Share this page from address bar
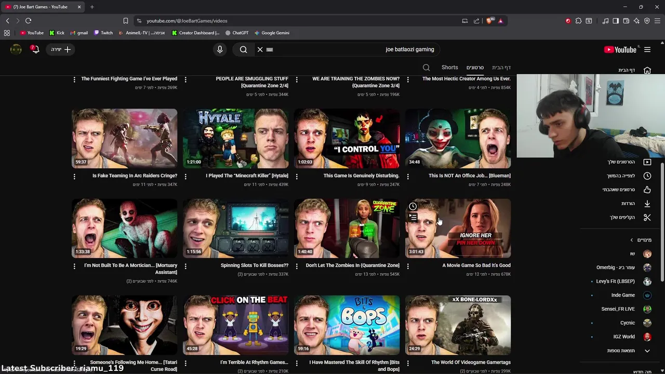Viewport: 665px width, 374px height. 476,21
